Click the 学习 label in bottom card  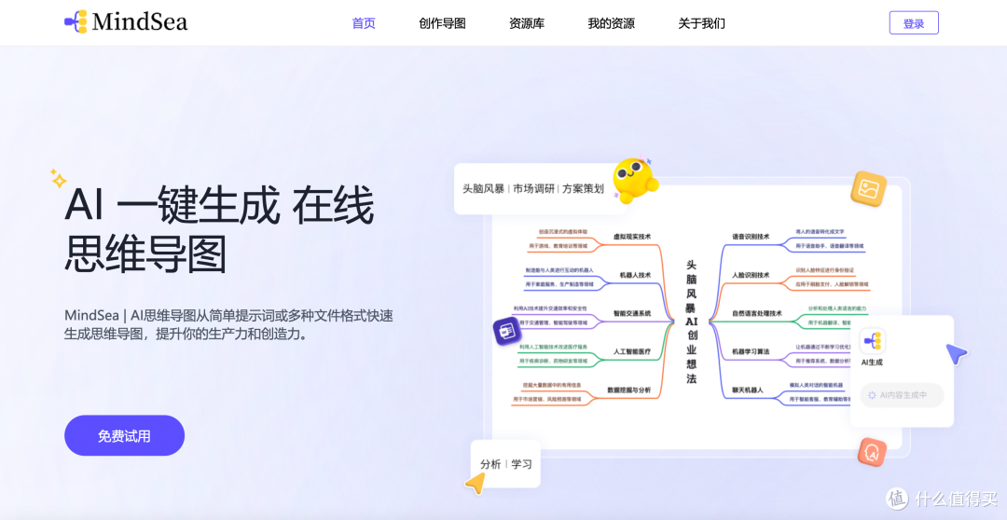click(521, 463)
